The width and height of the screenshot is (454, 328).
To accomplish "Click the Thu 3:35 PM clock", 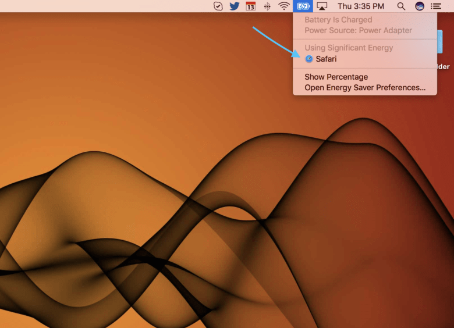I will pyautogui.click(x=361, y=6).
